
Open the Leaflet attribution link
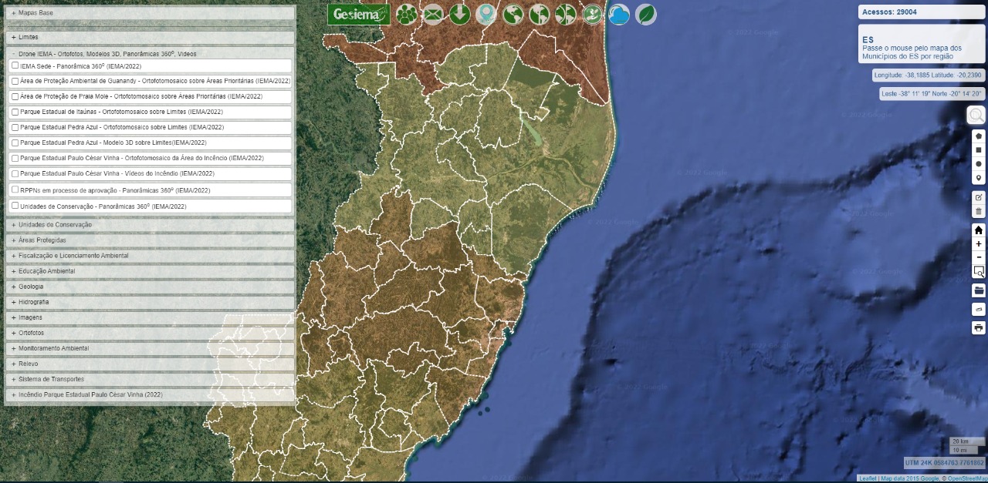tap(868, 478)
